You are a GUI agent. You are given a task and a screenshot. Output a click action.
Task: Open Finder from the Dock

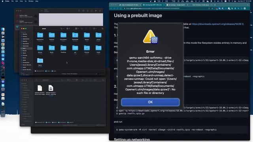click(x=3, y=29)
